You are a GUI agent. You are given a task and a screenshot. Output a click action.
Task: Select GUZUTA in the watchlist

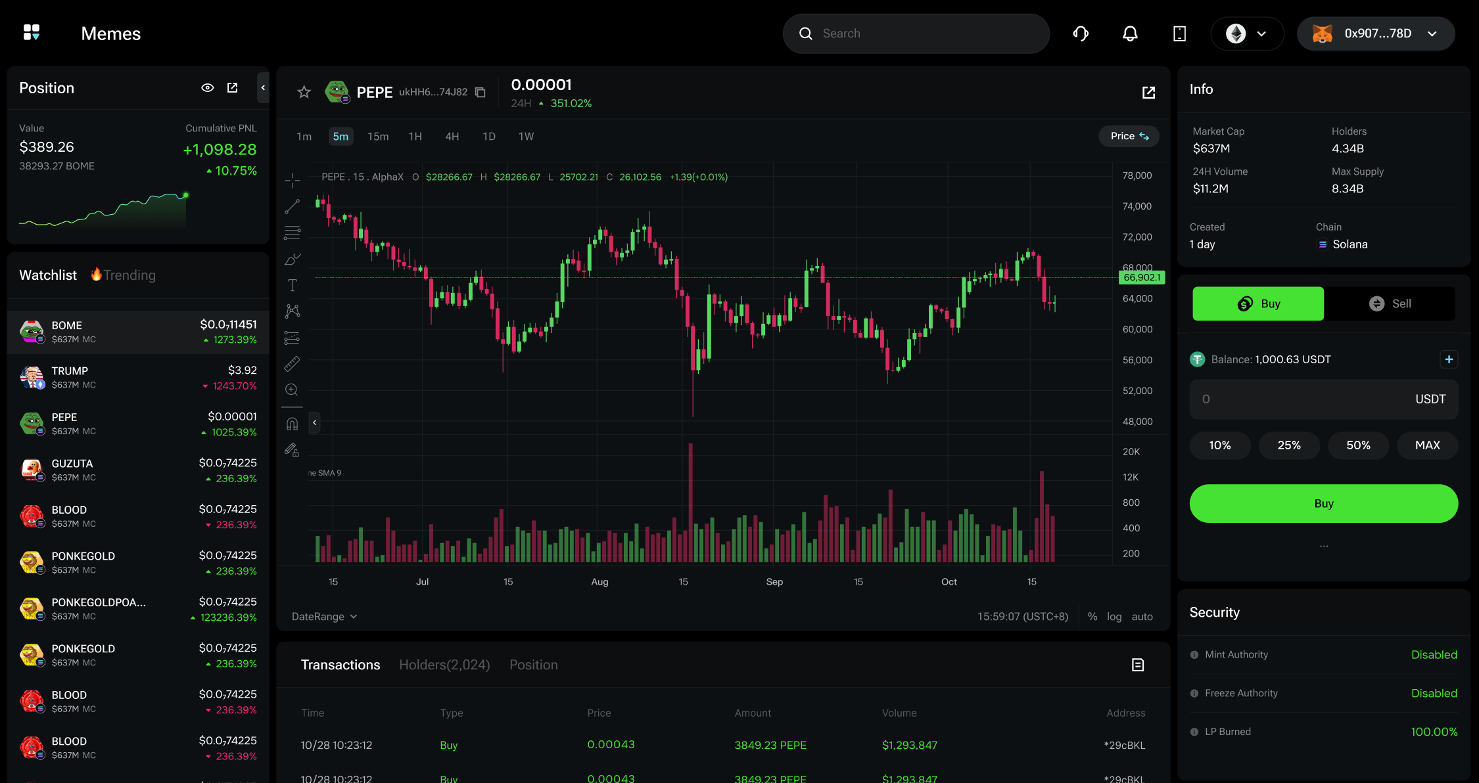[x=138, y=470]
